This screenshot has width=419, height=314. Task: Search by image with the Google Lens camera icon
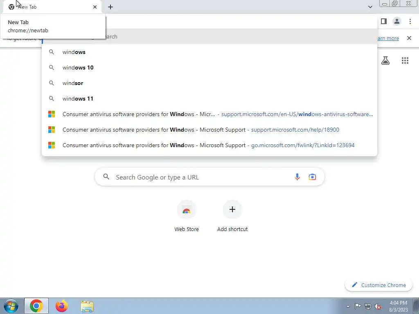(312, 177)
